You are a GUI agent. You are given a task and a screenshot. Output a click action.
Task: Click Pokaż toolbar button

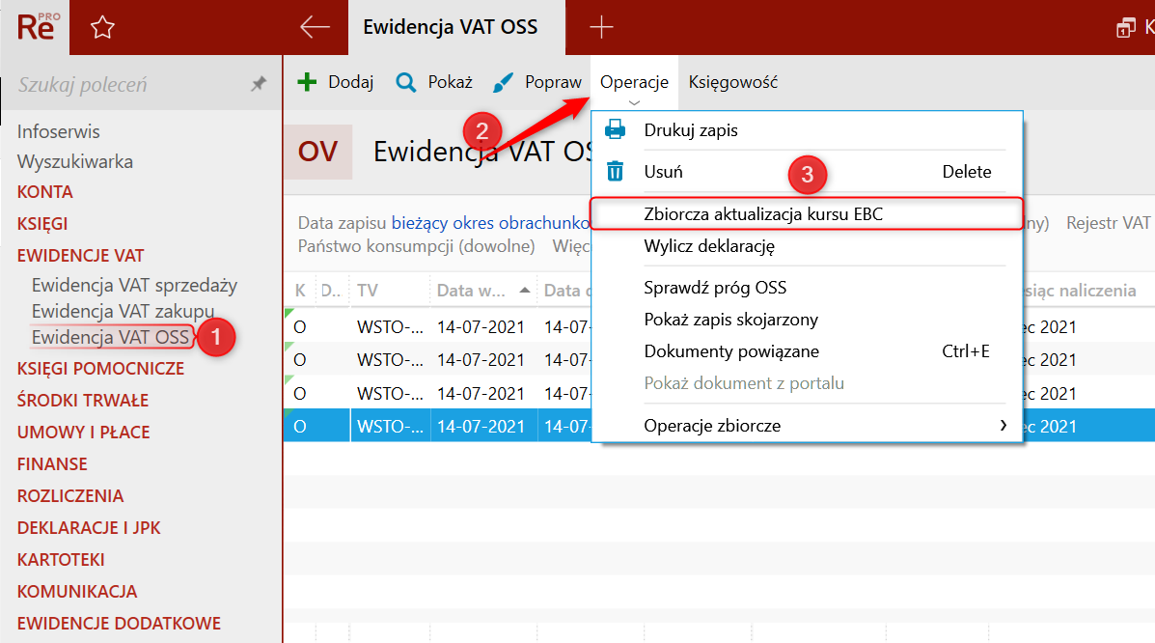click(434, 82)
